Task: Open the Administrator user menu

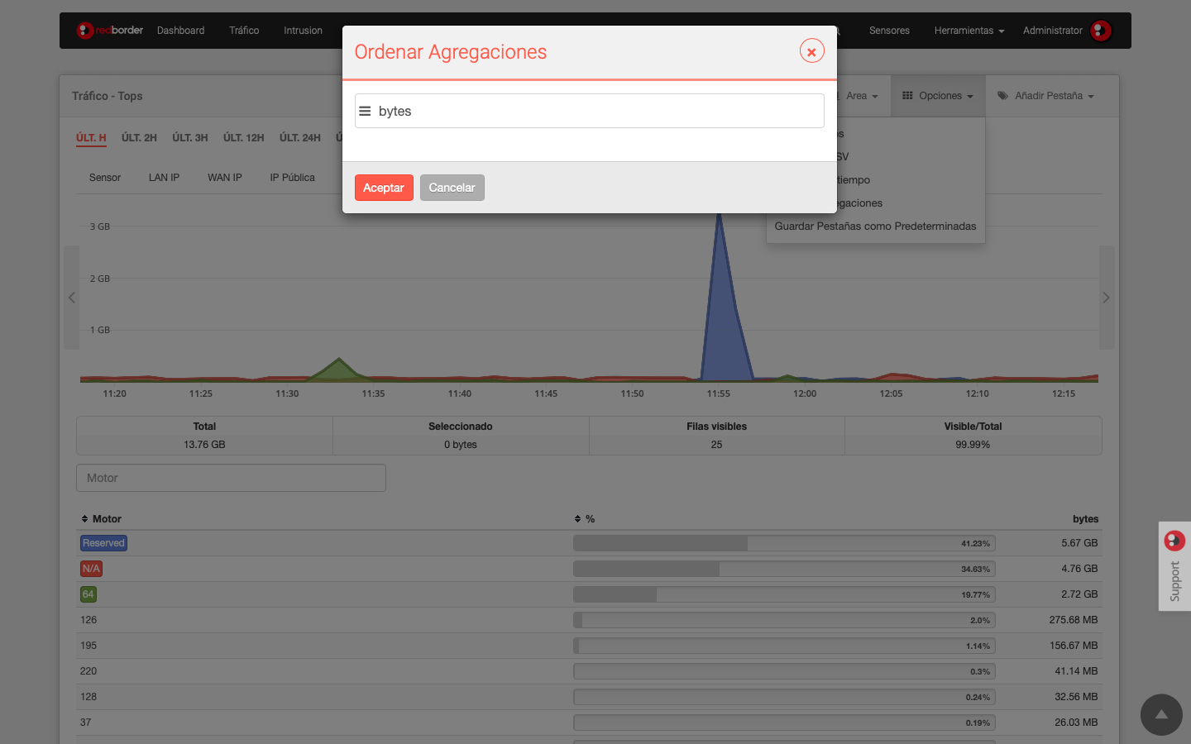Action: [1052, 31]
